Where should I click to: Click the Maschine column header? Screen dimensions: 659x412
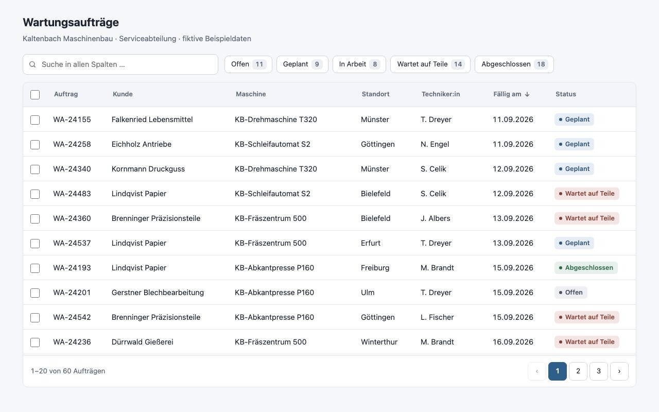[251, 94]
